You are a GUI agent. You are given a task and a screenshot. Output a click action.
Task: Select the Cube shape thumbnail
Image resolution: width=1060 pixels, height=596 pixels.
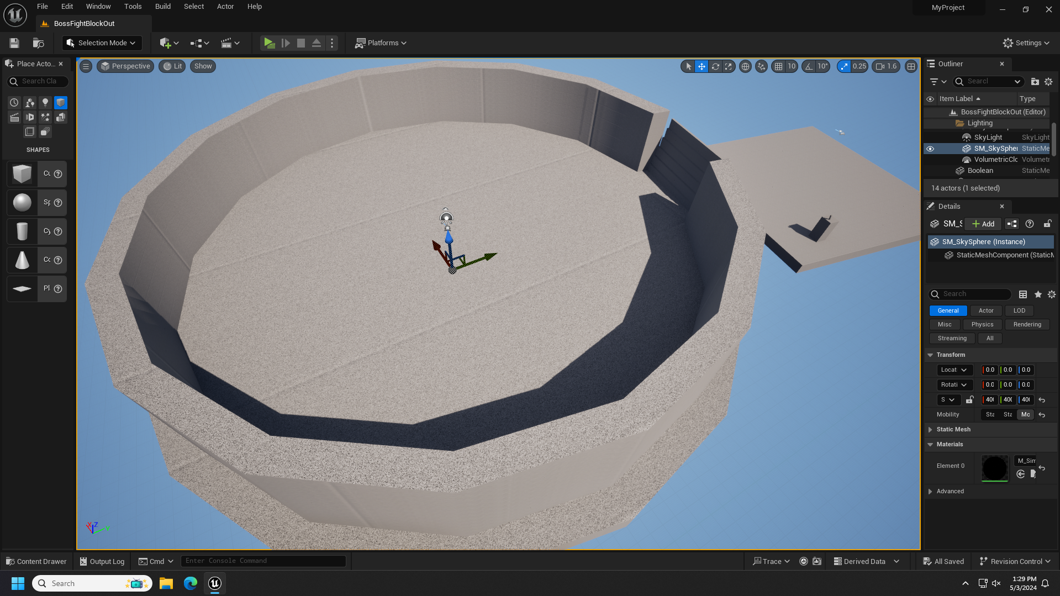click(22, 174)
